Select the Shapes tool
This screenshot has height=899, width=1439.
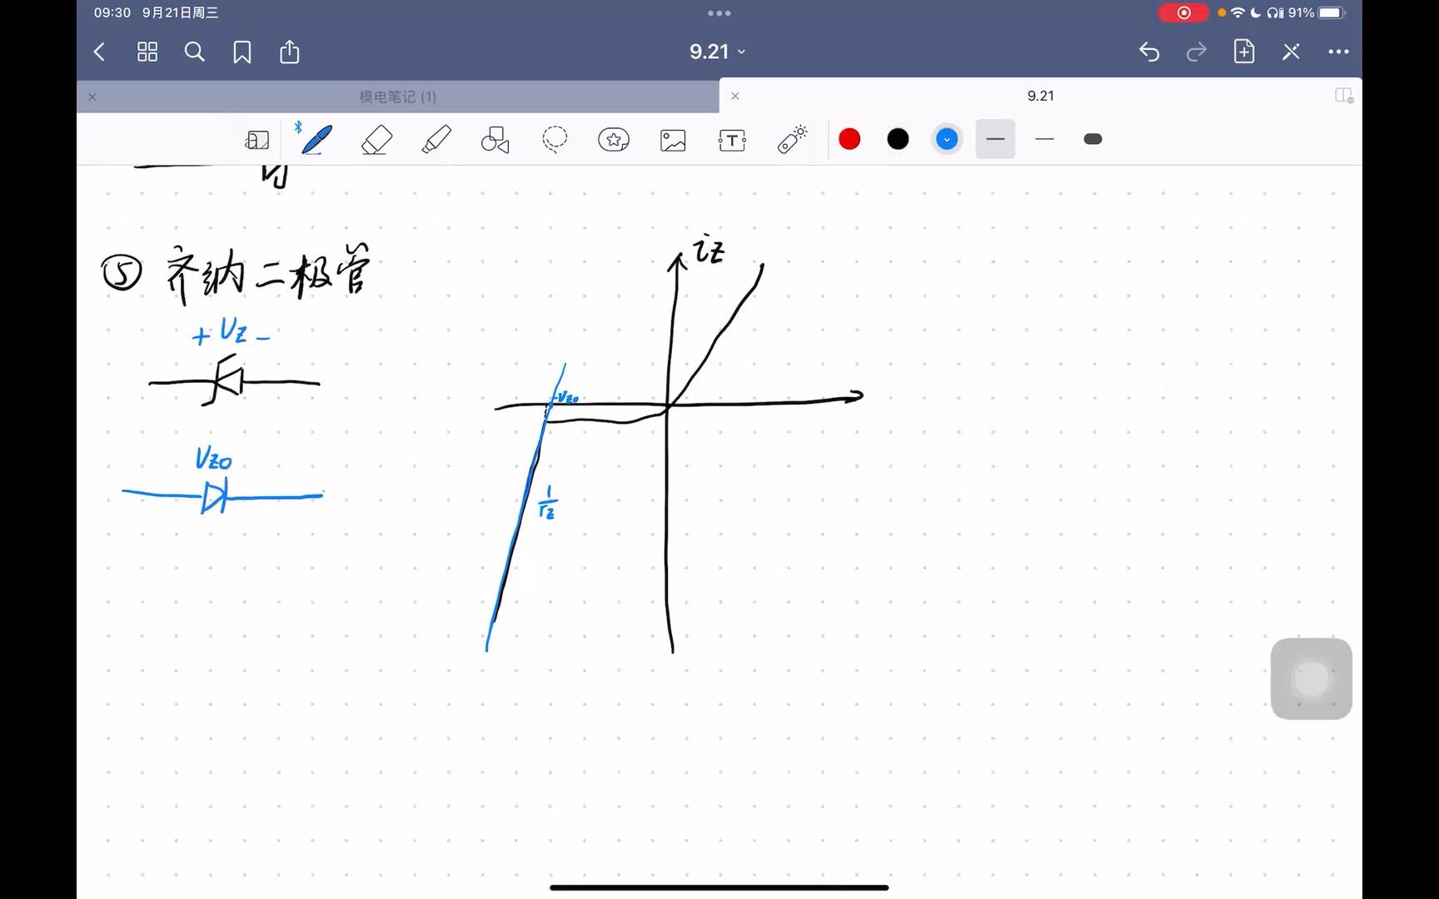tap(495, 140)
